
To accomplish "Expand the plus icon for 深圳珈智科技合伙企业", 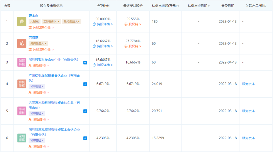I will coord(85,62).
